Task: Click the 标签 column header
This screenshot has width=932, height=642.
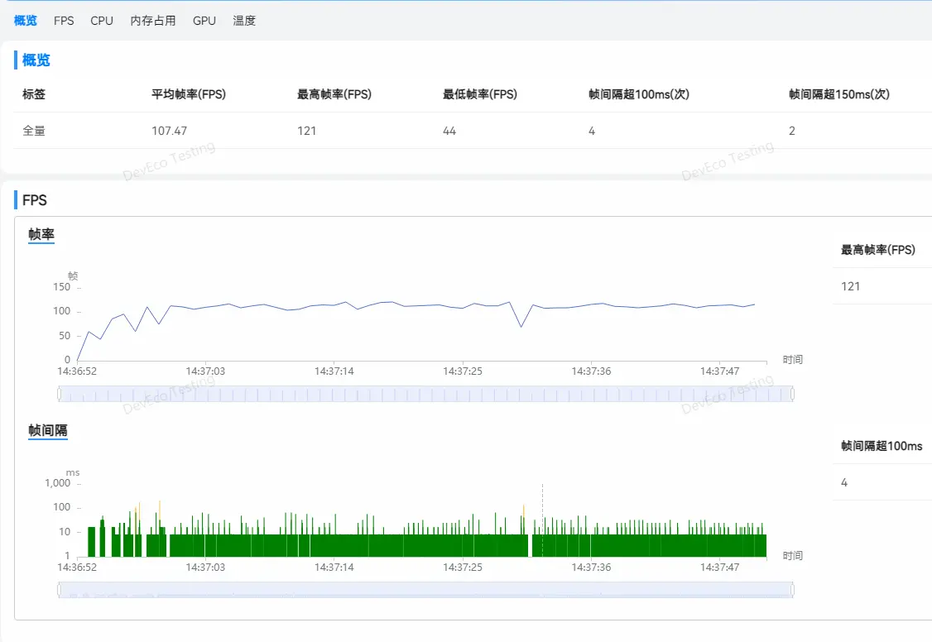Action: pos(34,94)
